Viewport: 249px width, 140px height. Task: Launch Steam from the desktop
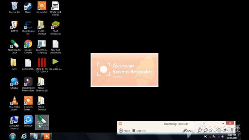28,7
